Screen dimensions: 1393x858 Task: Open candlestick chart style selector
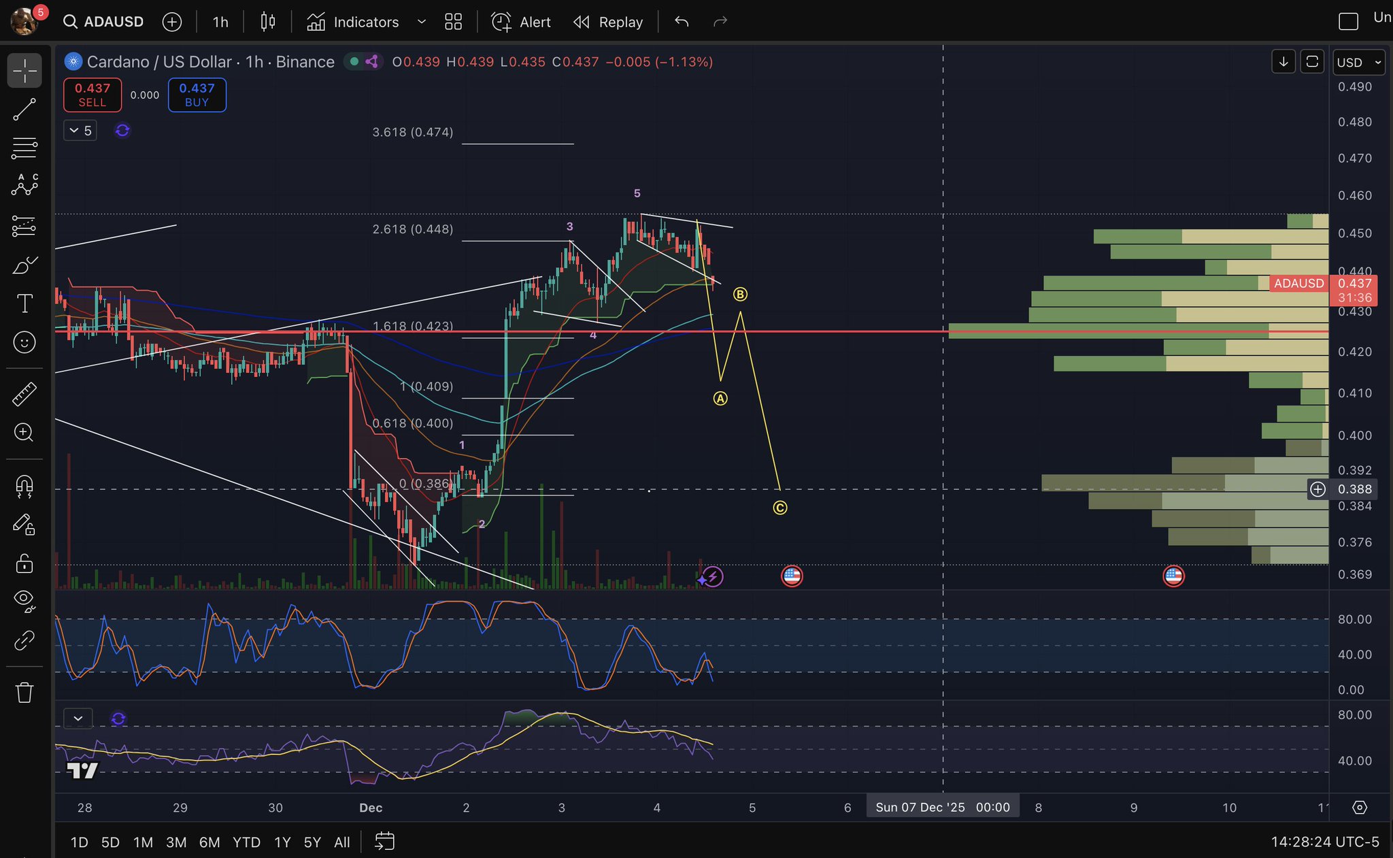point(268,22)
